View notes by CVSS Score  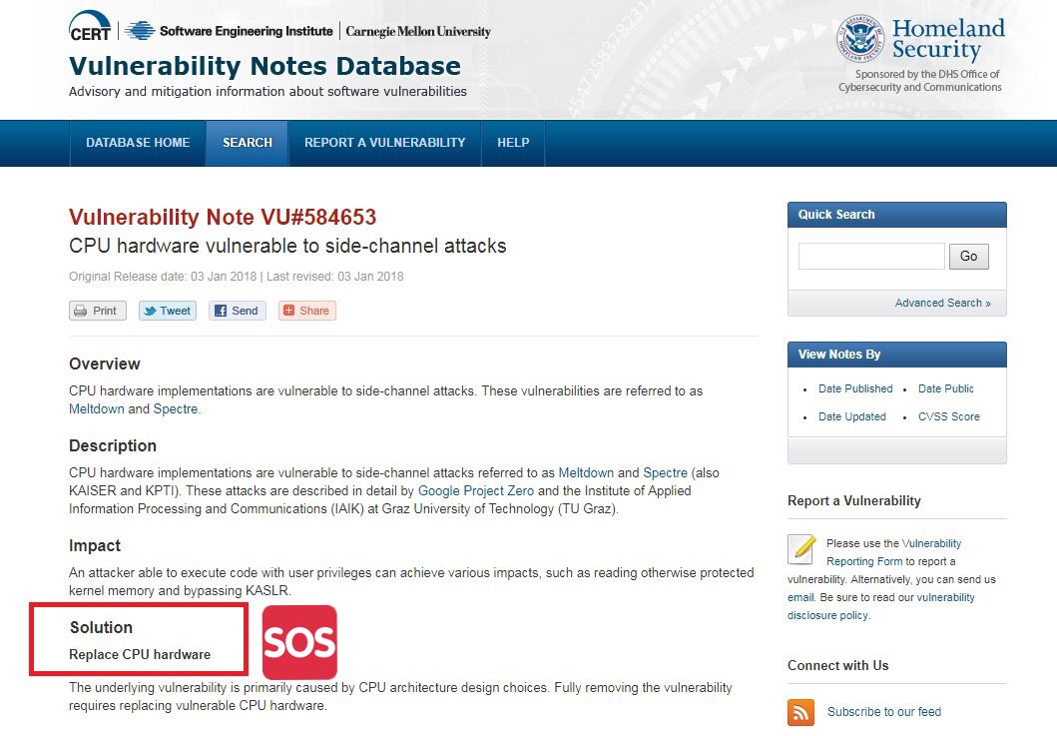[x=948, y=416]
